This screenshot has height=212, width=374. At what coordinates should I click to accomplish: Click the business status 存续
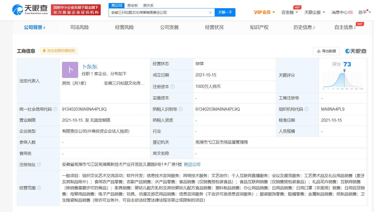(200, 64)
